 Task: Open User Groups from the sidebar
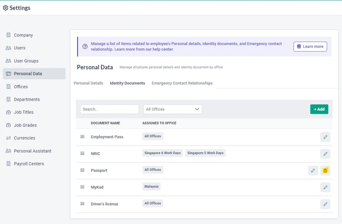click(x=26, y=61)
